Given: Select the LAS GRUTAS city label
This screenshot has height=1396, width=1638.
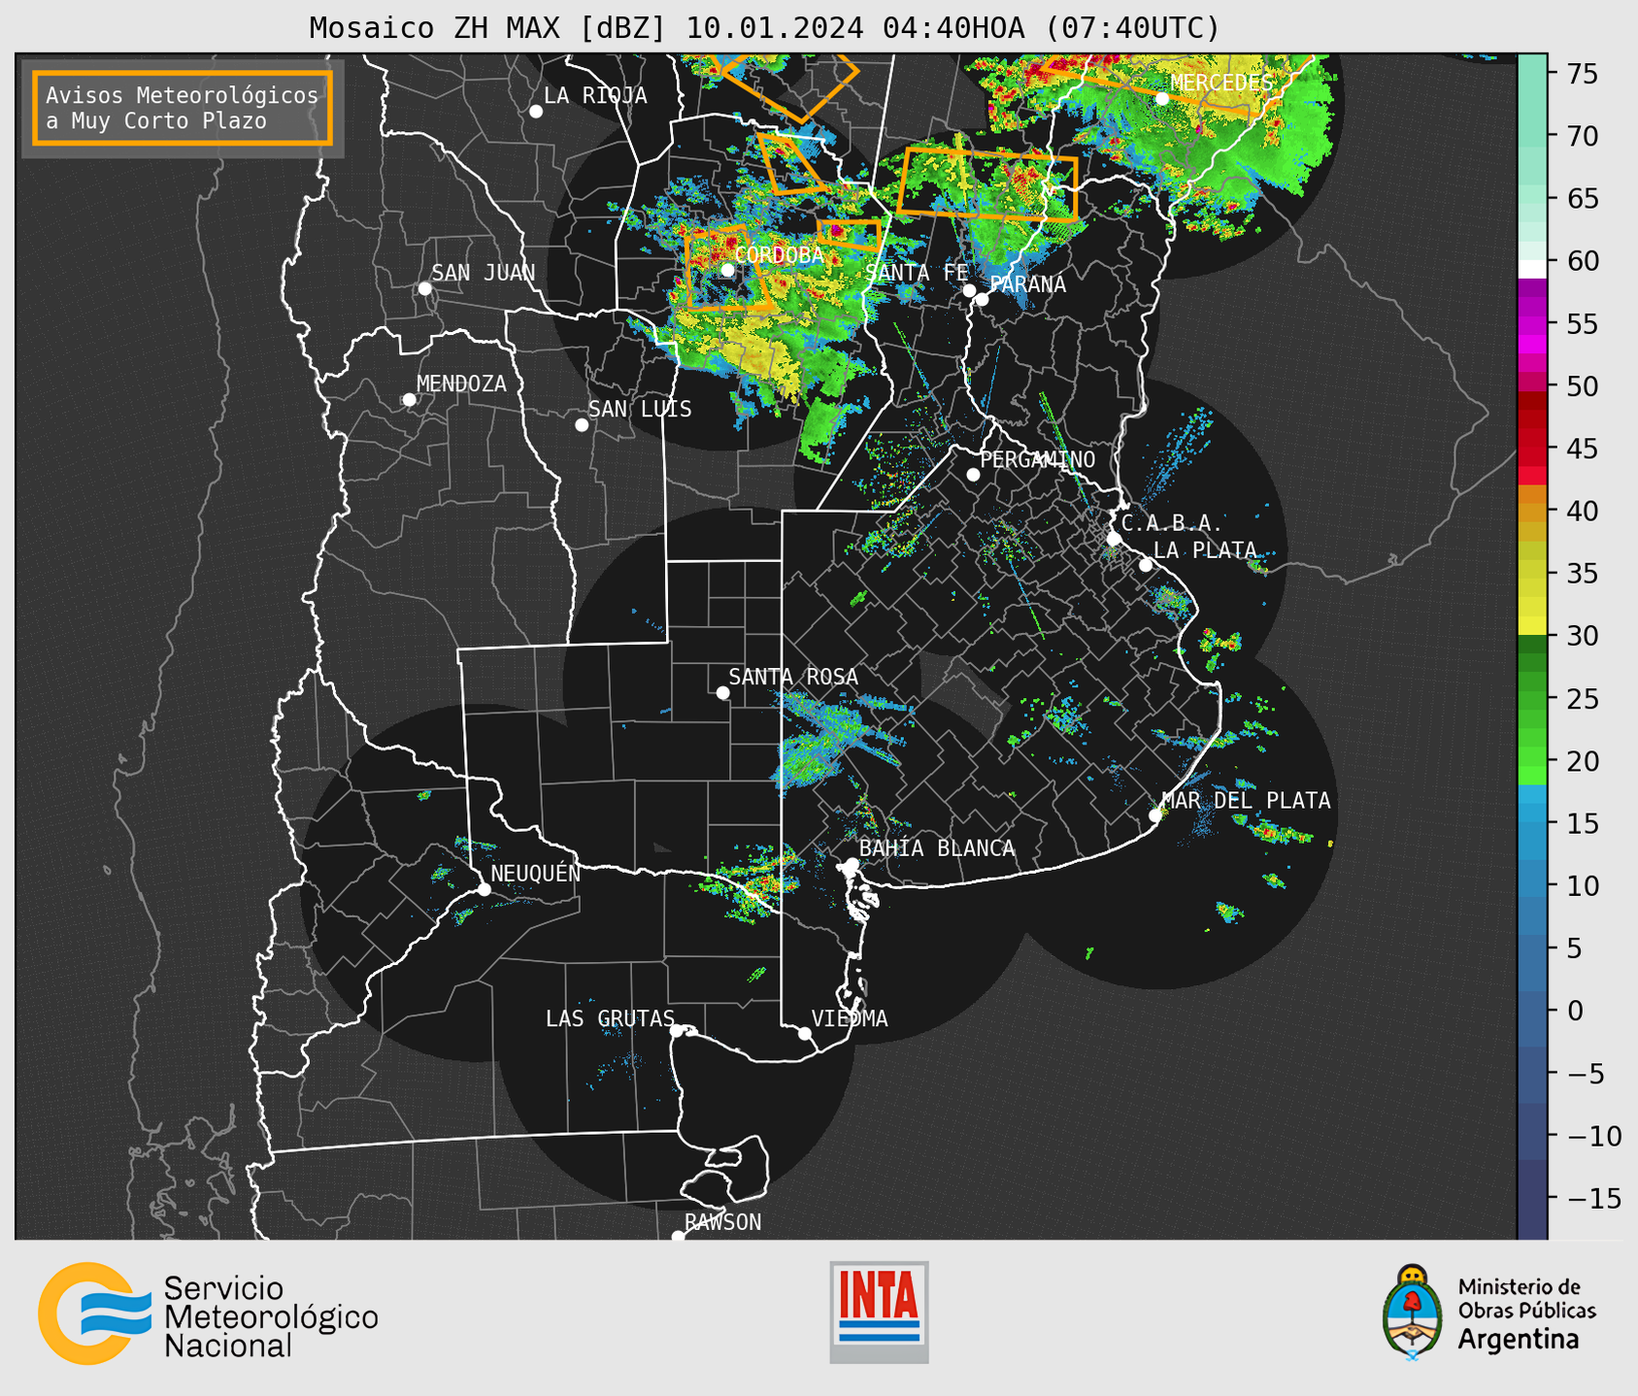Looking at the screenshot, I should click(x=610, y=1018).
